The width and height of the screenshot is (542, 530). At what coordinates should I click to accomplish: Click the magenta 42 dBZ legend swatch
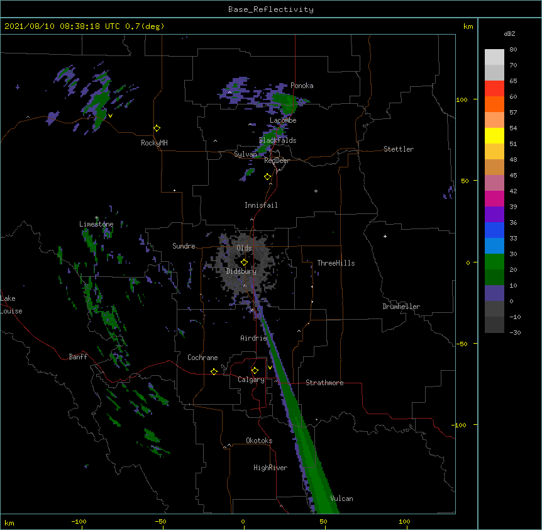494,198
